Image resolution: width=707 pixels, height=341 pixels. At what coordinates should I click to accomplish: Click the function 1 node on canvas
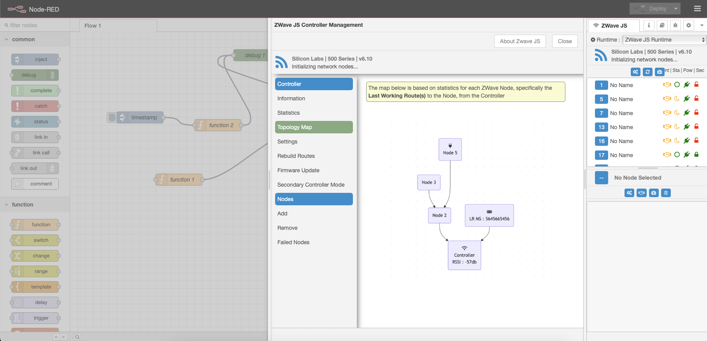pos(179,180)
